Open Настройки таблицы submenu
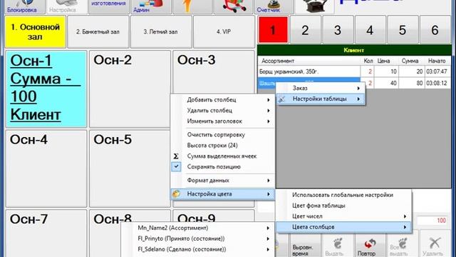This screenshot has width=456, height=257. click(x=321, y=99)
